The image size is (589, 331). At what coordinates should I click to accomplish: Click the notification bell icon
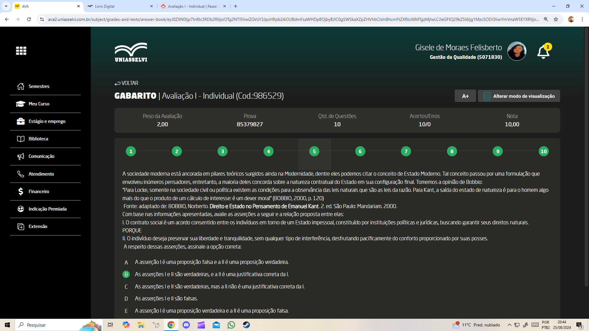[x=543, y=52]
